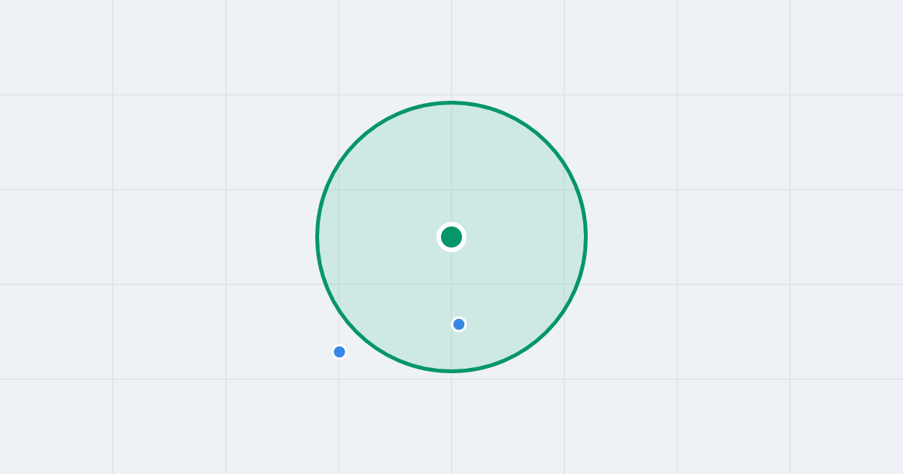
Task: Click the topmost point of the green circle outline
Action: [451, 102]
